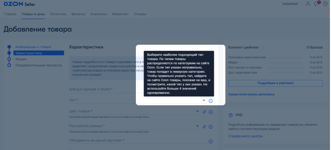Expand the Цвет товара dropdown
331x150 pixels.
pyautogui.click(x=197, y=111)
